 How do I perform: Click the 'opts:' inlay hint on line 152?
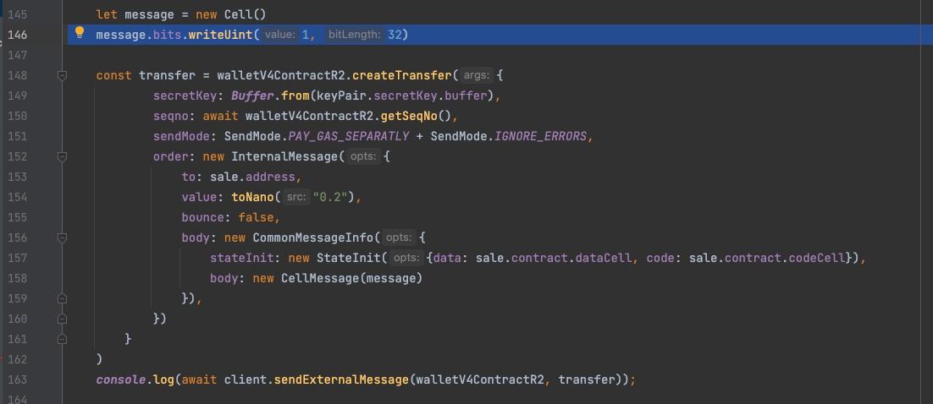pyautogui.click(x=362, y=156)
